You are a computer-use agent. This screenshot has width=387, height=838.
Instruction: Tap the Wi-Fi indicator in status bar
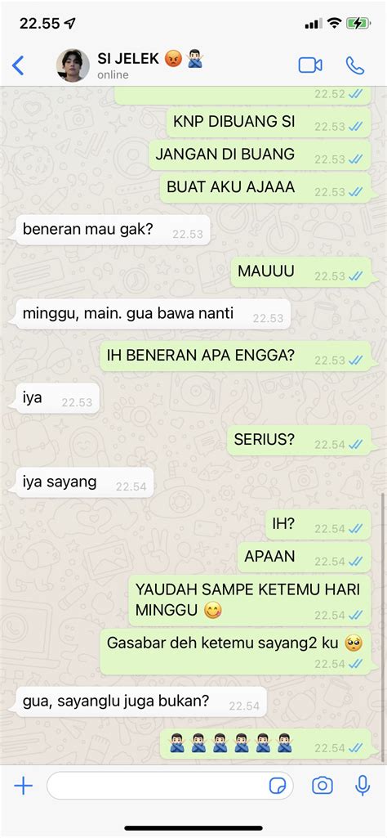pos(334,24)
